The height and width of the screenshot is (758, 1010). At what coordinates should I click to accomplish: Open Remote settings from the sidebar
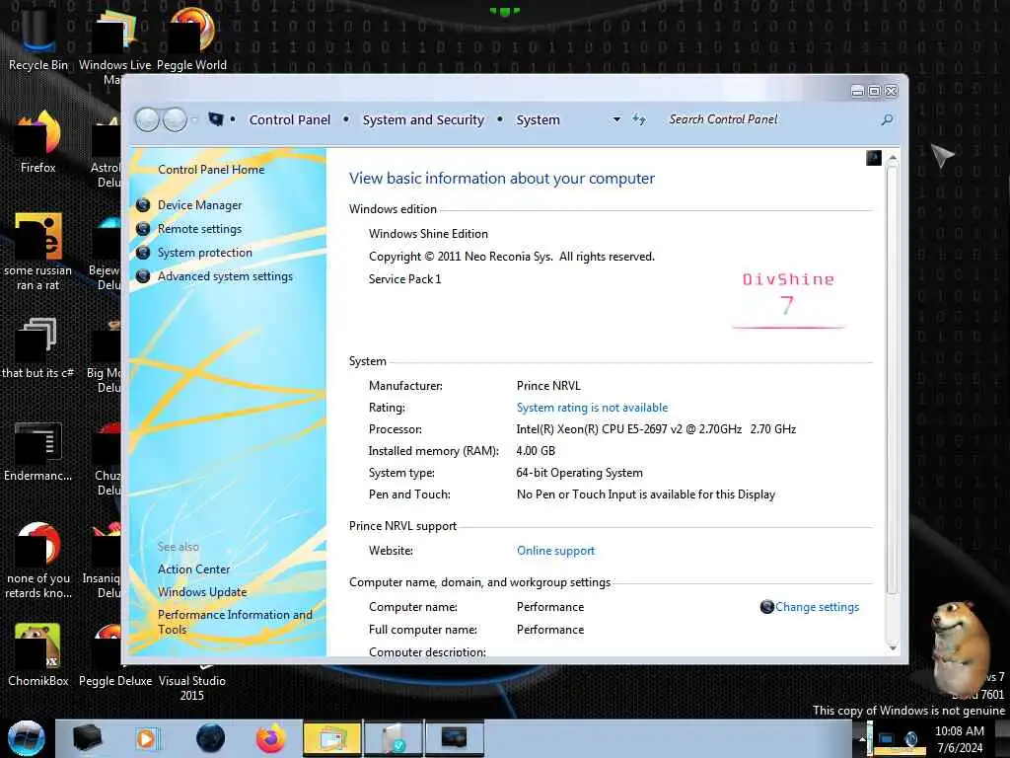(x=199, y=229)
